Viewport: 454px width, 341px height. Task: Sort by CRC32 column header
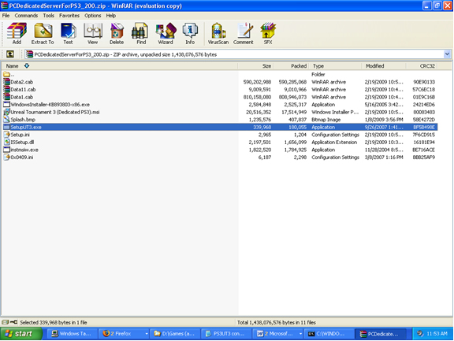tap(422, 66)
